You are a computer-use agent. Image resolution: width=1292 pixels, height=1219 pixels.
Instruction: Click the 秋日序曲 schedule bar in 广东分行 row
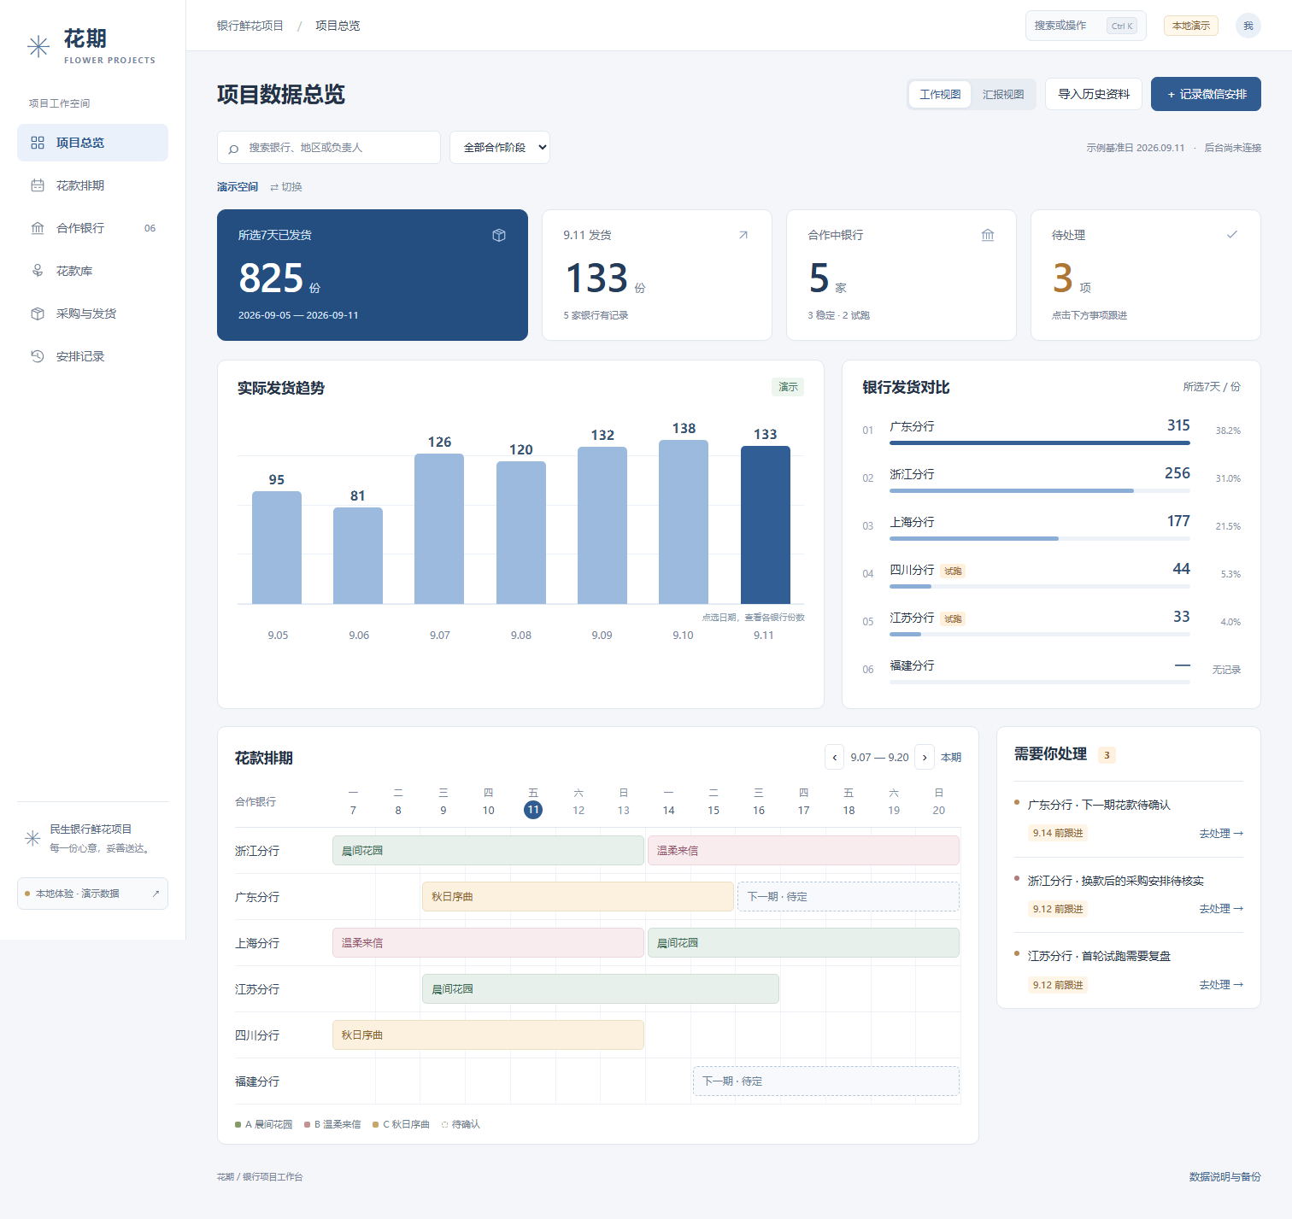[x=578, y=897]
